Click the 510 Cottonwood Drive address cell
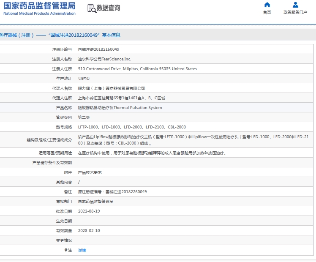Screen dimensions: 316x262 pos(137,69)
